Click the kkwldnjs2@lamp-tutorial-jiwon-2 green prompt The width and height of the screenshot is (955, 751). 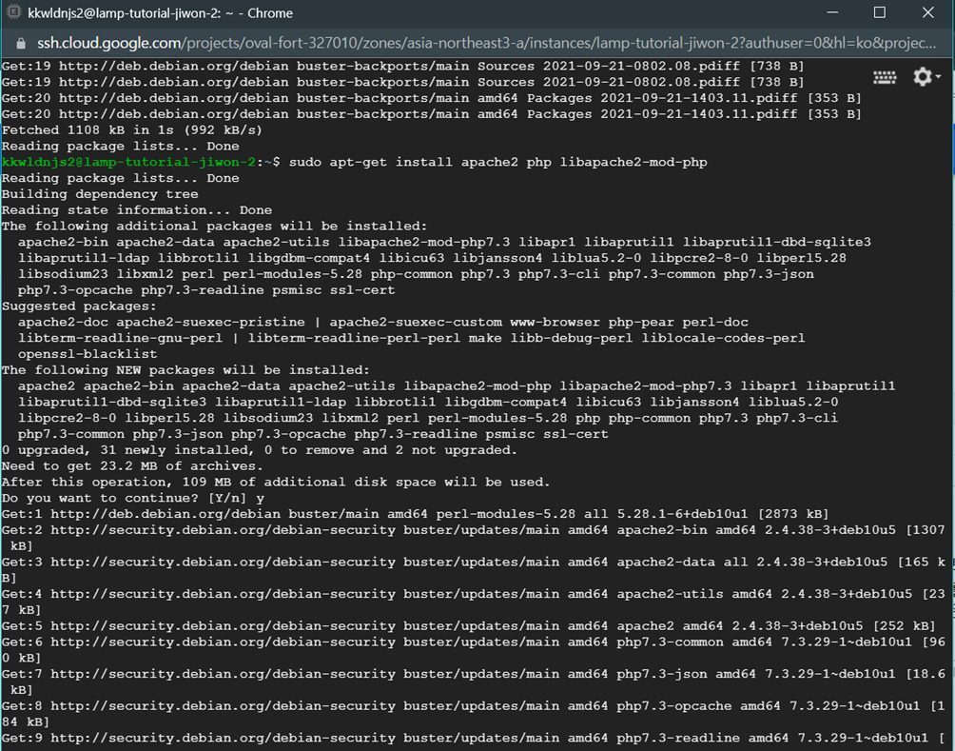[128, 162]
